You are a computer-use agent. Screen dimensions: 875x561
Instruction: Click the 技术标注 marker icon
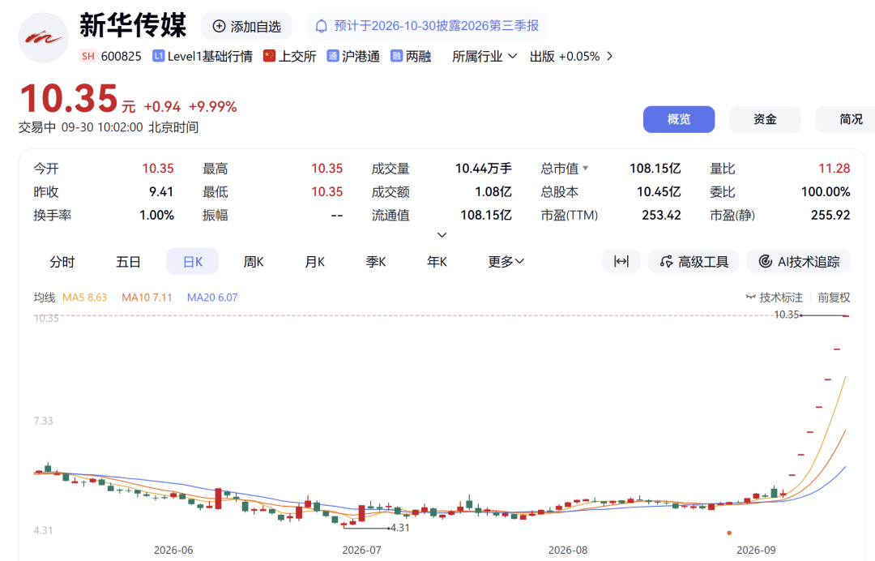click(751, 298)
